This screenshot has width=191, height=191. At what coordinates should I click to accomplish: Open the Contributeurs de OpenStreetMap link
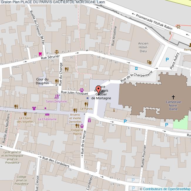(x=167, y=189)
